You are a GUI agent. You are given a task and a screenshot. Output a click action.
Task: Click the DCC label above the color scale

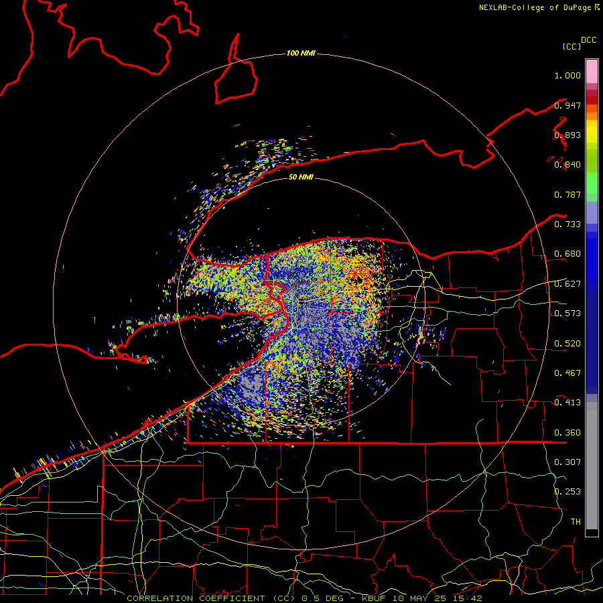[589, 40]
